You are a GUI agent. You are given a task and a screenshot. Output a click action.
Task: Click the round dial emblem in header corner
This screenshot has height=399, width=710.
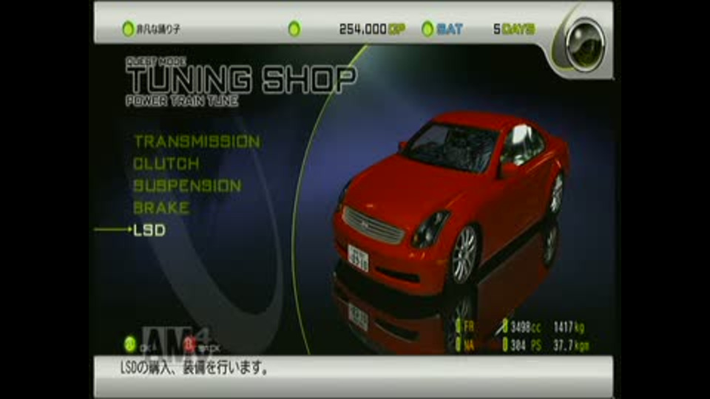[x=586, y=44]
